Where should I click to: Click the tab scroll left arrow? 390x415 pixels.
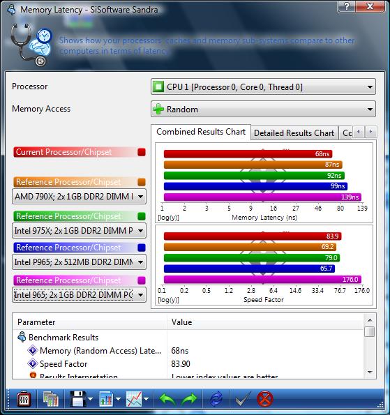[x=359, y=132]
